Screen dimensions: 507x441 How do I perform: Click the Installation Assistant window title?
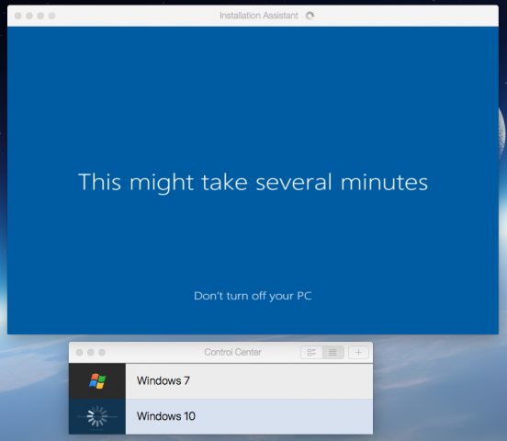(x=259, y=16)
